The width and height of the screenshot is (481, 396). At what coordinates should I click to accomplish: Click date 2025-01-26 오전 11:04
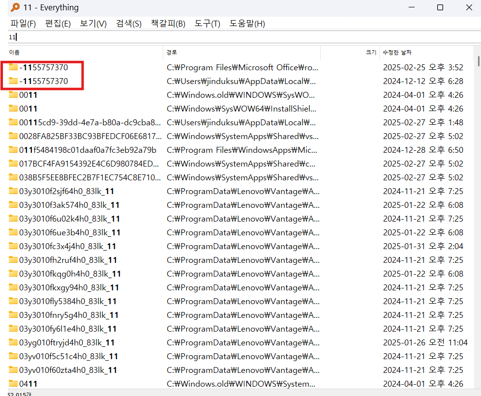click(425, 342)
